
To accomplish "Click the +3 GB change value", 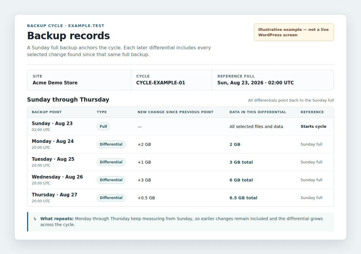I will [x=144, y=180].
